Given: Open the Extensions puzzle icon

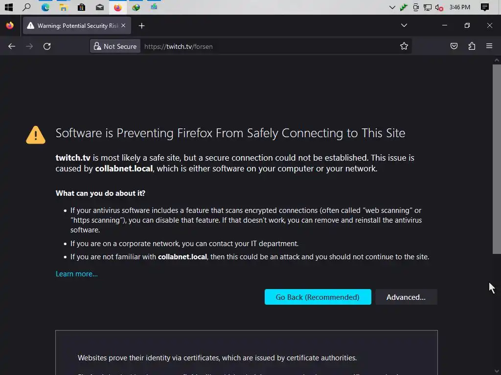Looking at the screenshot, I should 472,46.
